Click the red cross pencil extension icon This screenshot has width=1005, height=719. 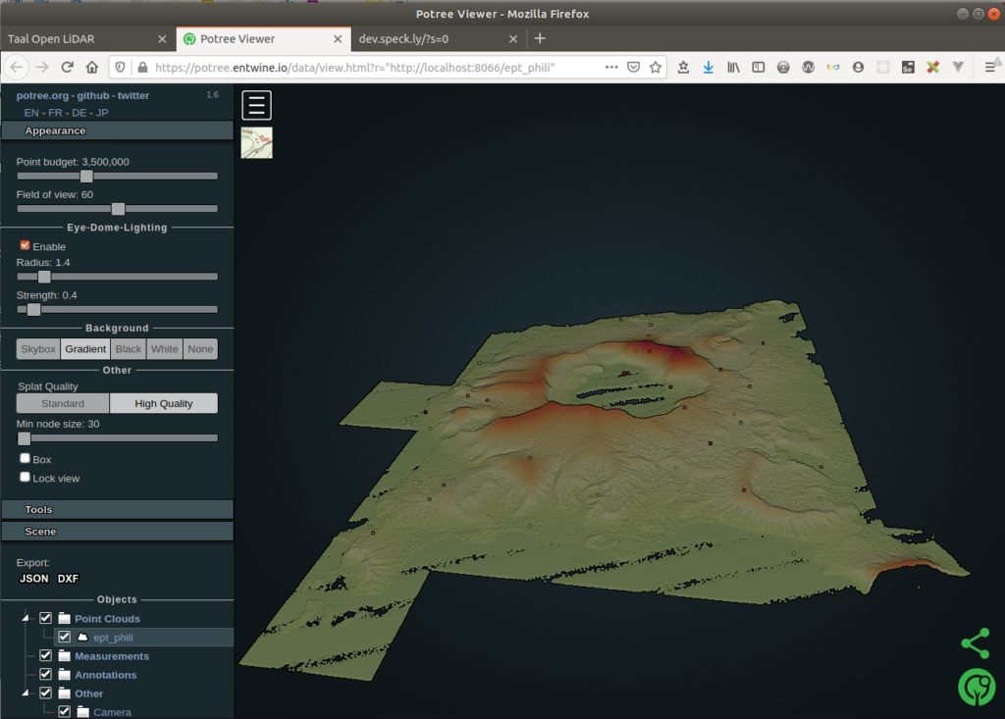pyautogui.click(x=933, y=68)
